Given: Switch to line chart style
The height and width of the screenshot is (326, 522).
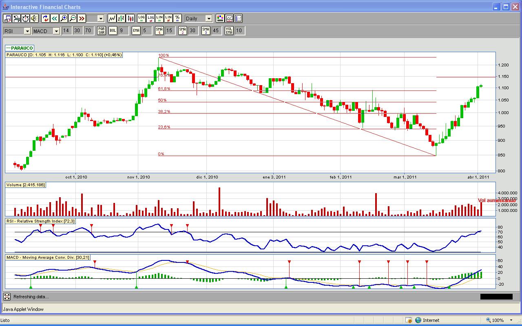Looking at the screenshot, I should [x=112, y=18].
